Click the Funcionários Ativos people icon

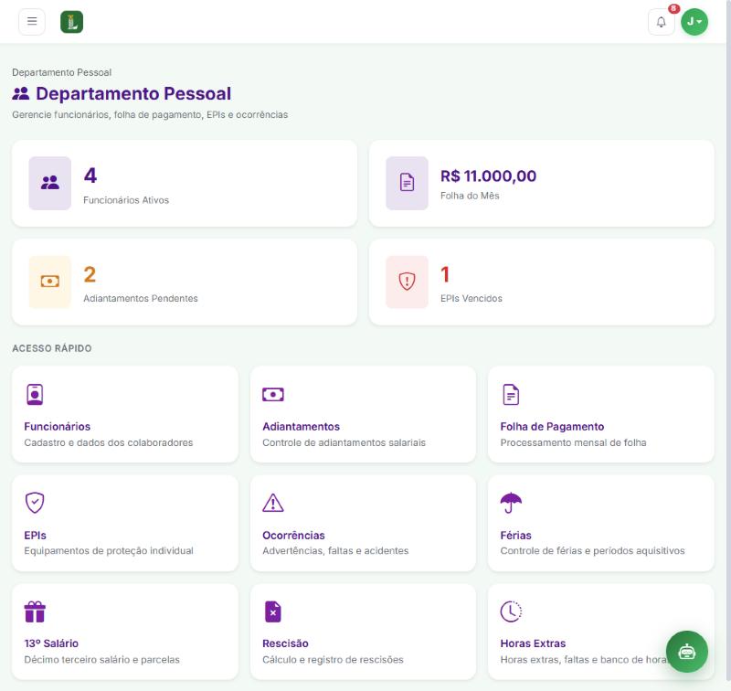click(x=50, y=183)
